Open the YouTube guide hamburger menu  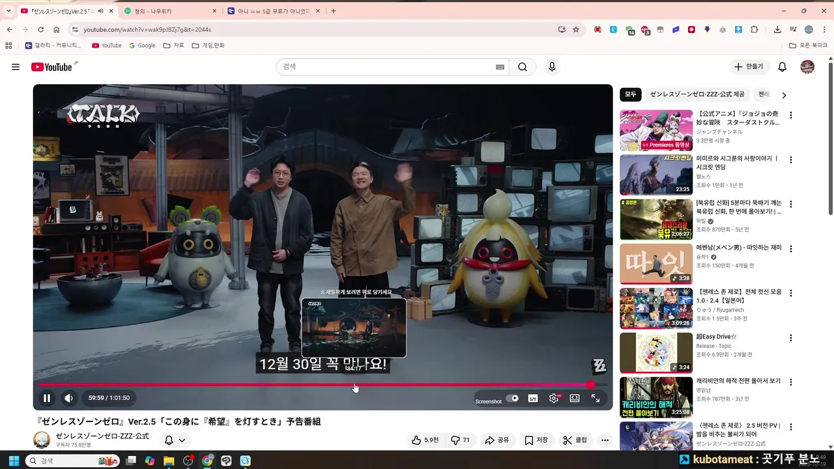[x=16, y=67]
